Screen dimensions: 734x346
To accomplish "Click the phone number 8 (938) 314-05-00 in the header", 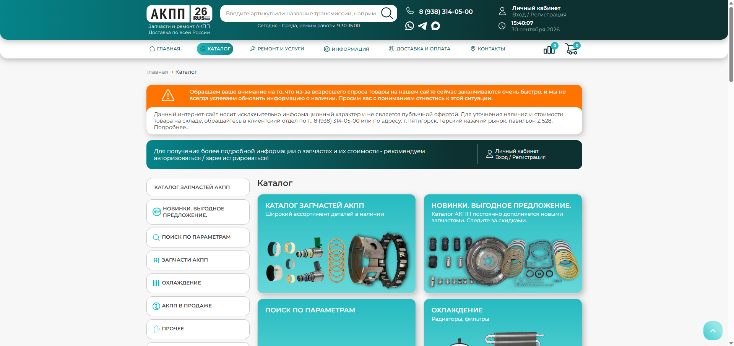I will [446, 11].
